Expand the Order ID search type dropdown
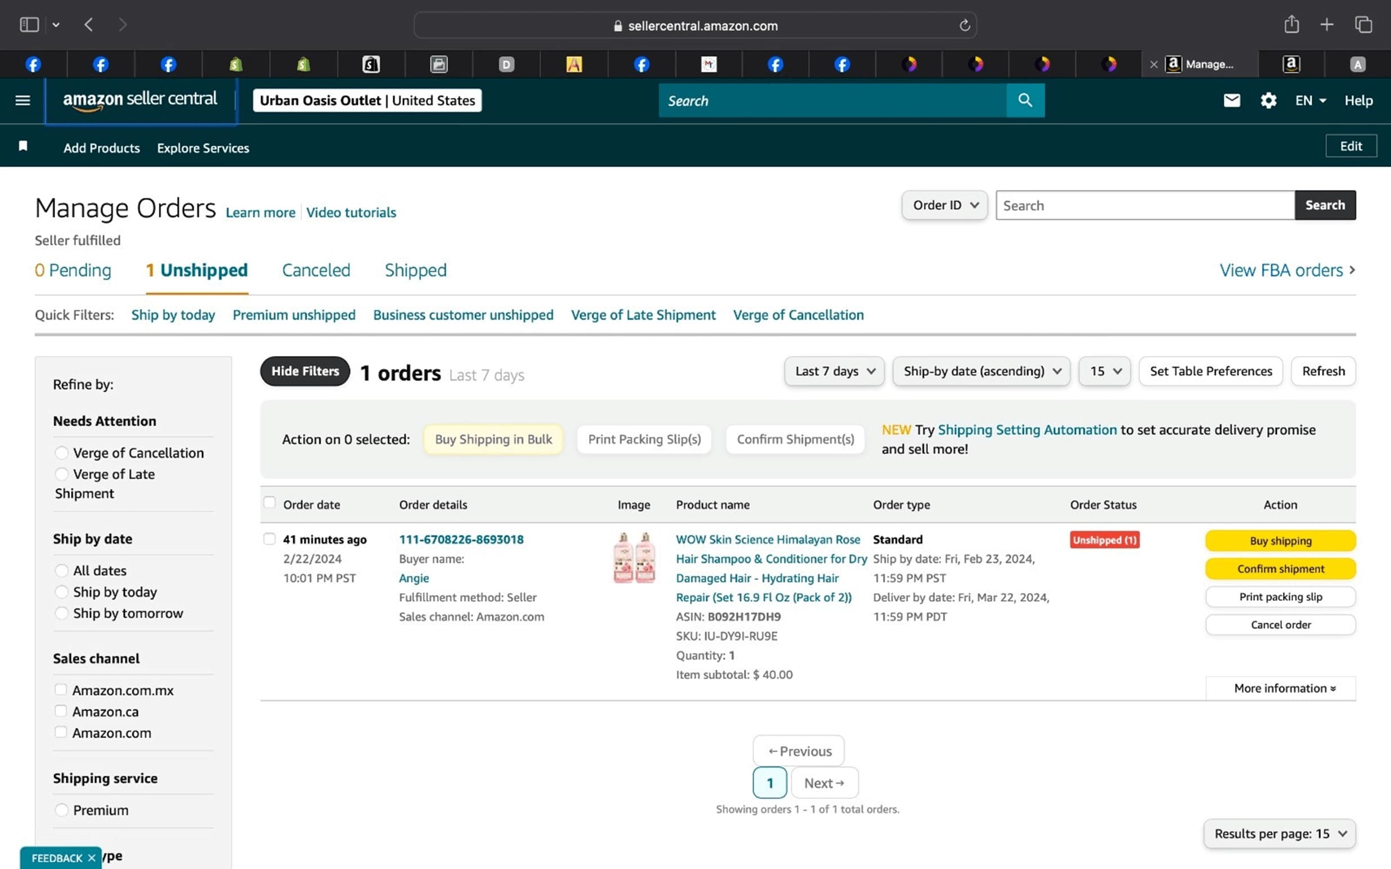Viewport: 1391px width, 869px height. pyautogui.click(x=944, y=205)
